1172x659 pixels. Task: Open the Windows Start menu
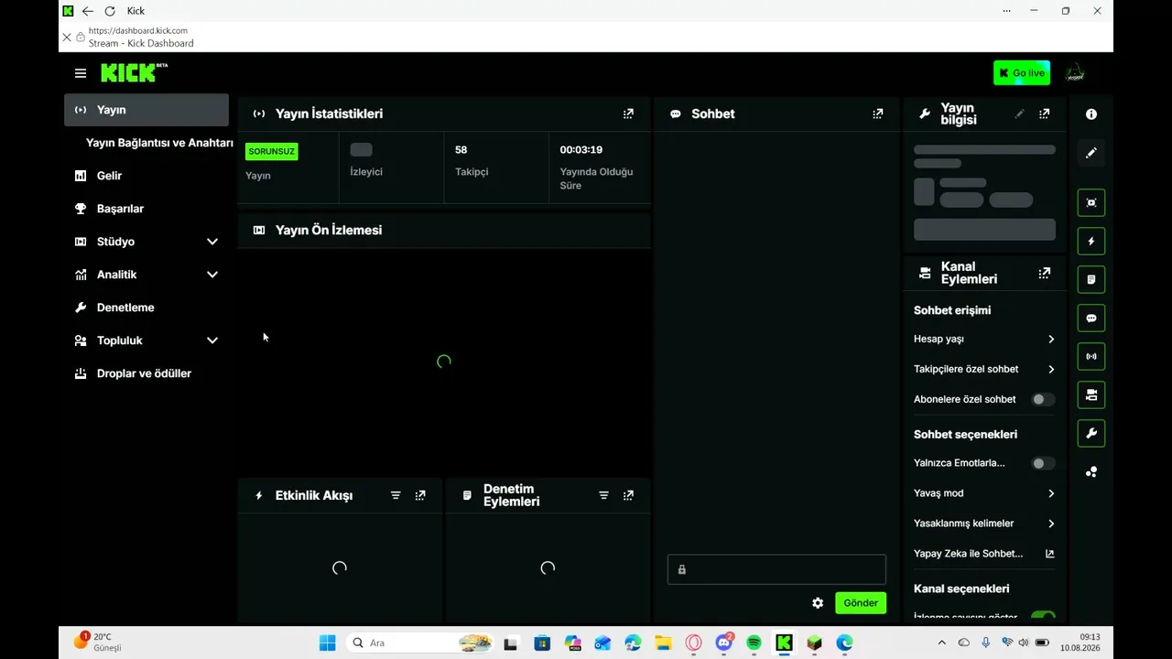coord(327,643)
